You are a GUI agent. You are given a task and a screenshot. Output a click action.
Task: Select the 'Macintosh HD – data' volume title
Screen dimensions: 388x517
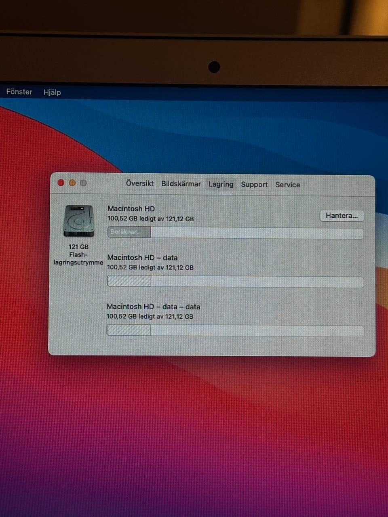point(142,258)
